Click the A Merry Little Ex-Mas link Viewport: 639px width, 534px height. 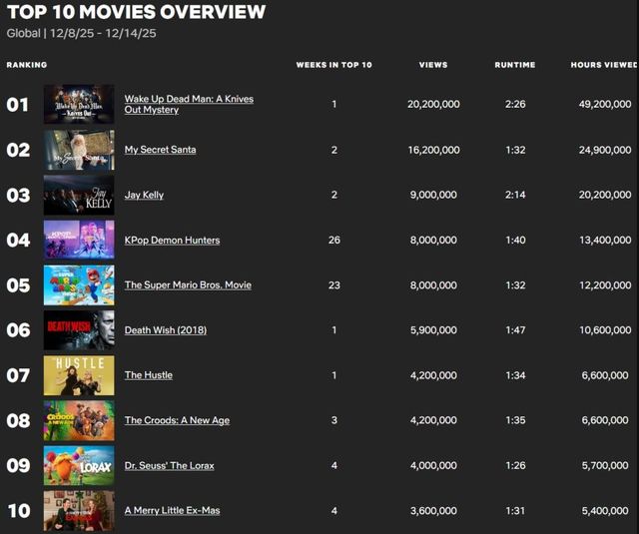pyautogui.click(x=172, y=510)
